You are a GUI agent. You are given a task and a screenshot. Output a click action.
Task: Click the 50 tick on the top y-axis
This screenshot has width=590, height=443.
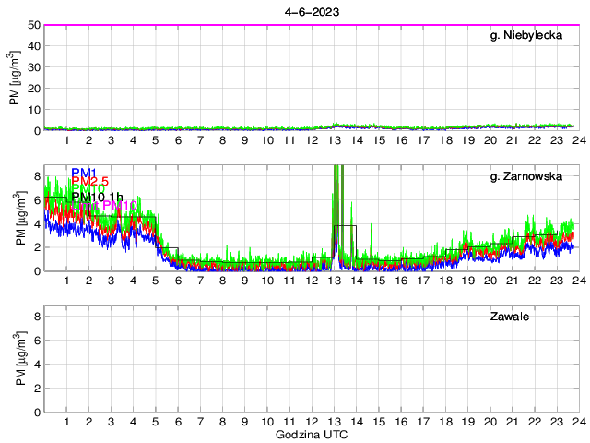click(x=34, y=25)
